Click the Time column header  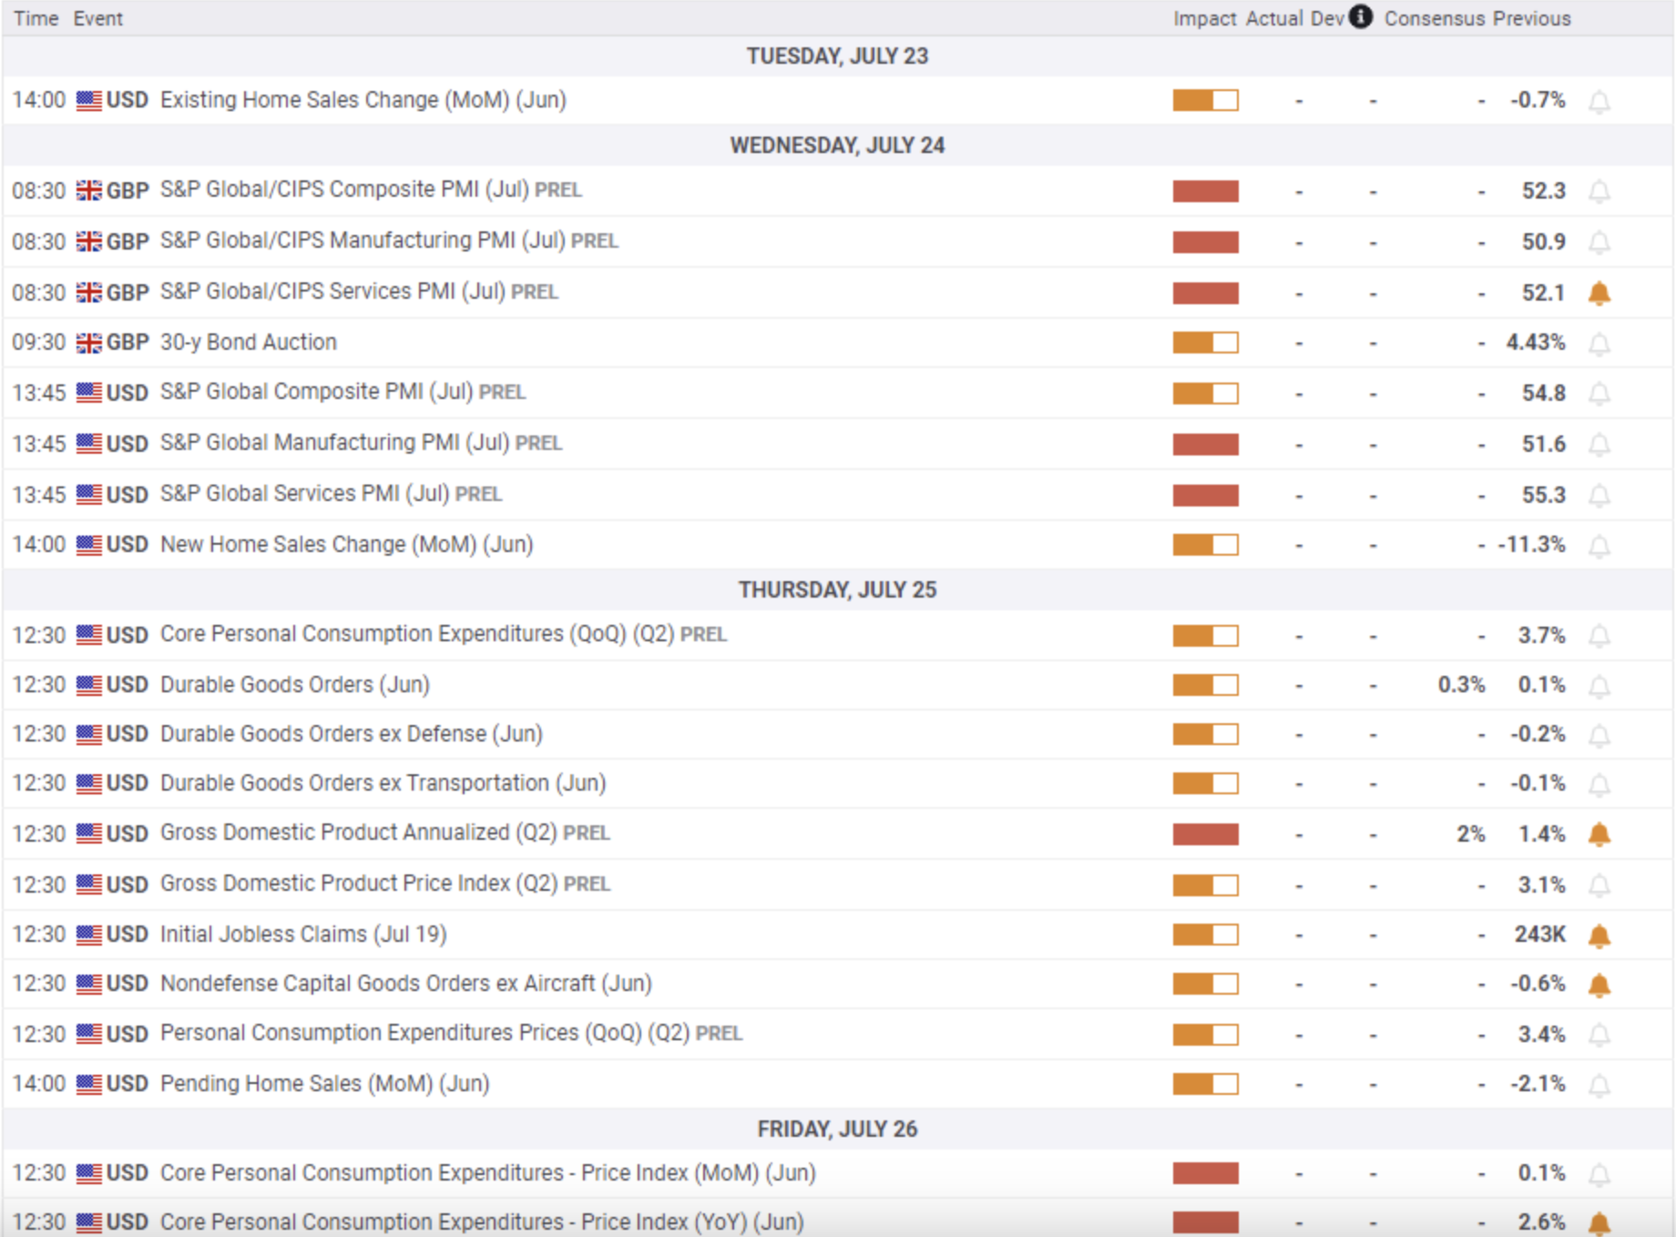[36, 18]
